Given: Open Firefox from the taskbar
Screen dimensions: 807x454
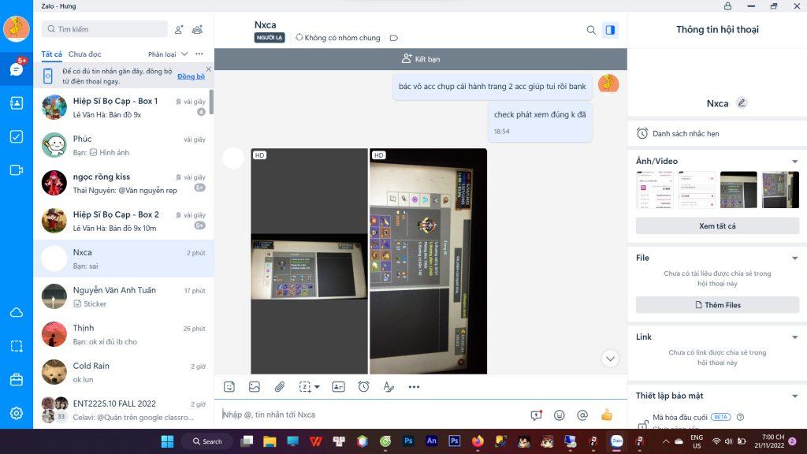Looking at the screenshot, I should (478, 441).
